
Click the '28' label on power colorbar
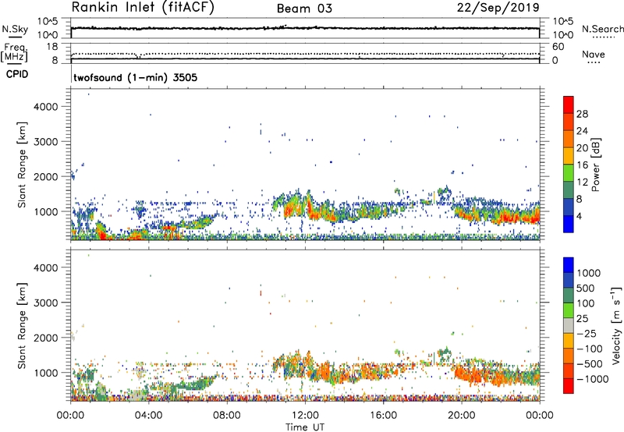[x=582, y=114]
